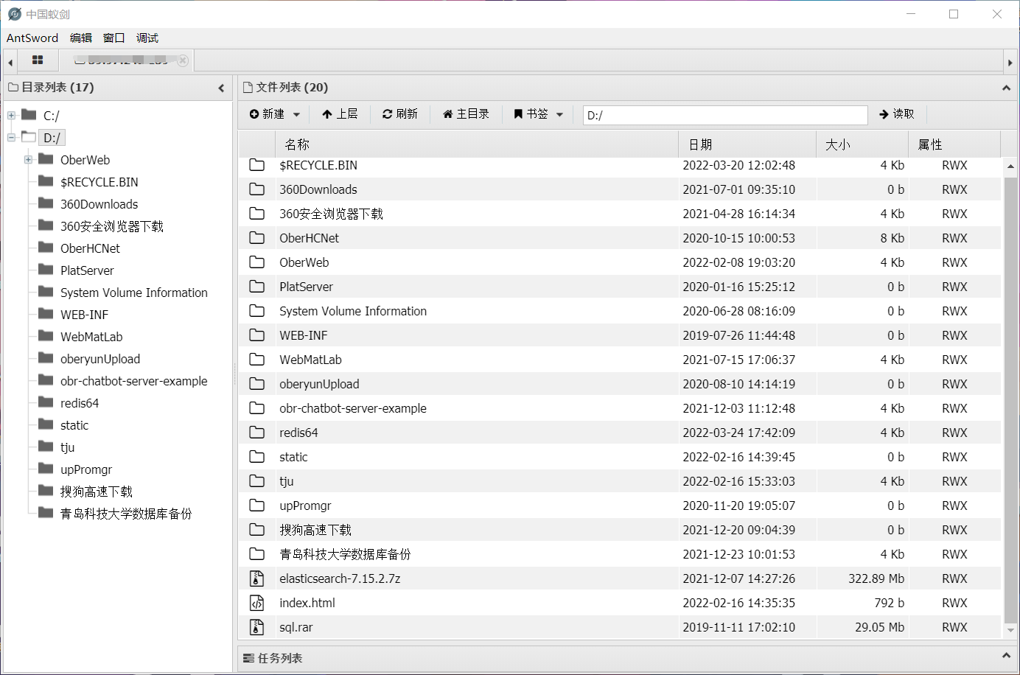
Task: Select OberHCNet folder icon in tree
Action: pos(46,248)
